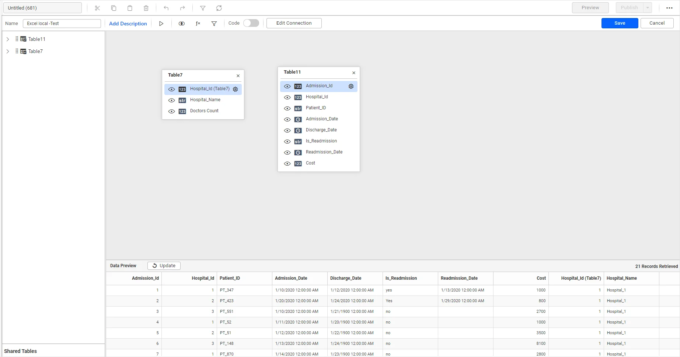Hide the Hospital_Name column via eye icon
680x357 pixels.
pyautogui.click(x=171, y=100)
